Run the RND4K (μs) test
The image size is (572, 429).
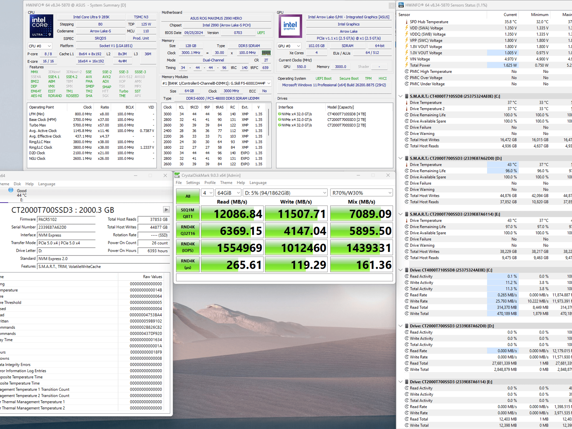point(188,264)
